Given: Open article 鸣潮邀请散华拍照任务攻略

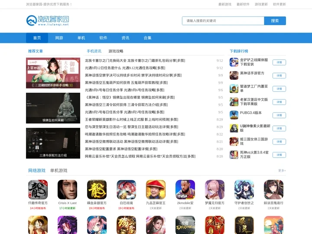Looking at the screenshot, I should 135,134.
